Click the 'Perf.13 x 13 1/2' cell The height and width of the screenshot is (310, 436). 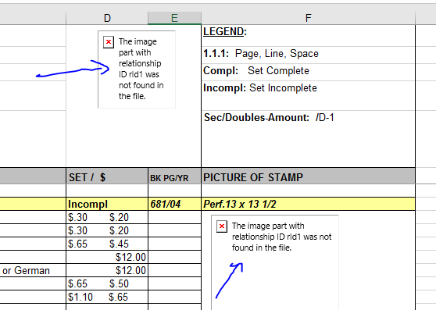click(x=308, y=204)
